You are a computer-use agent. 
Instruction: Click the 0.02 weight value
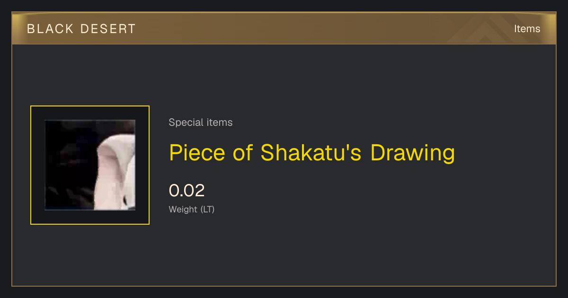187,191
